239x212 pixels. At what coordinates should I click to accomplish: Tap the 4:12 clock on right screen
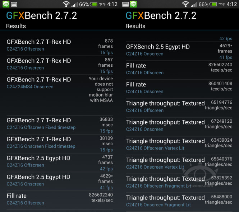tap(232, 4)
